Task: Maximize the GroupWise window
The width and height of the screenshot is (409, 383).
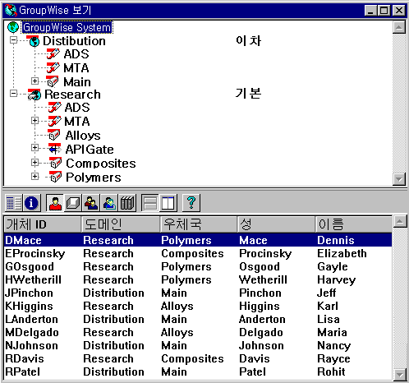Action: [x=384, y=11]
